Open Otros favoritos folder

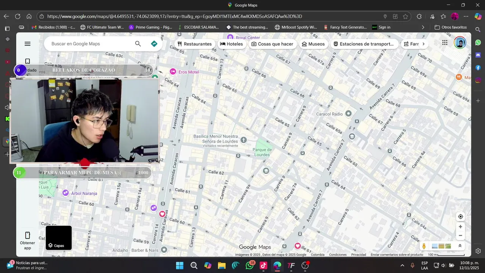451,27
